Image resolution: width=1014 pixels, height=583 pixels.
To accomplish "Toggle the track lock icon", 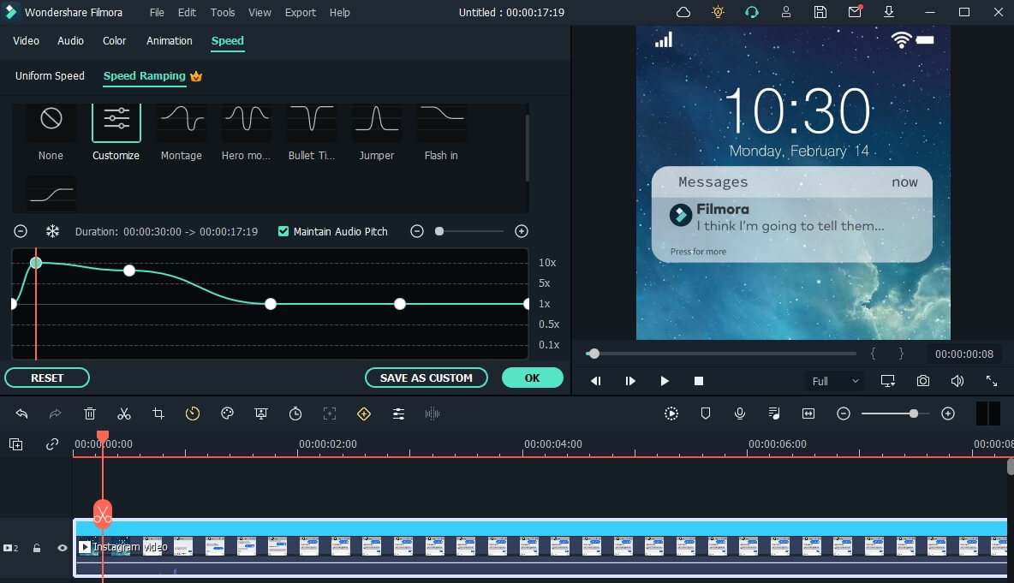I will [x=37, y=548].
